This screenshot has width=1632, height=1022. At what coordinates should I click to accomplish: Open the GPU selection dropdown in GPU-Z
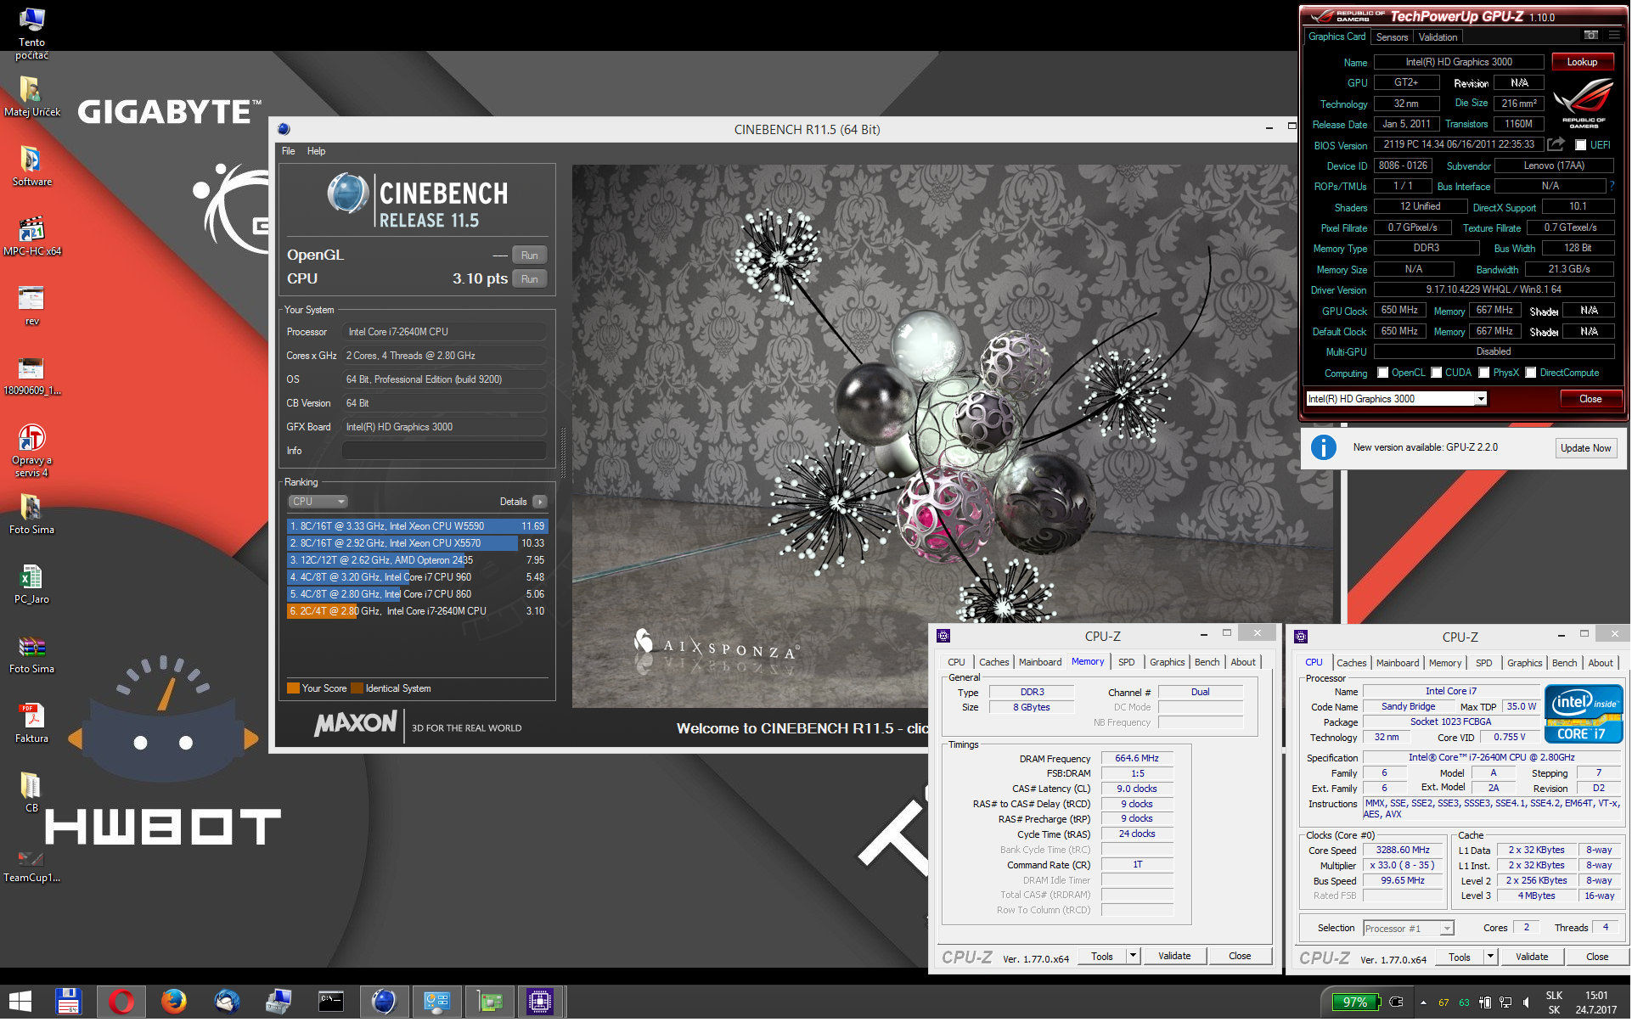tap(1397, 399)
